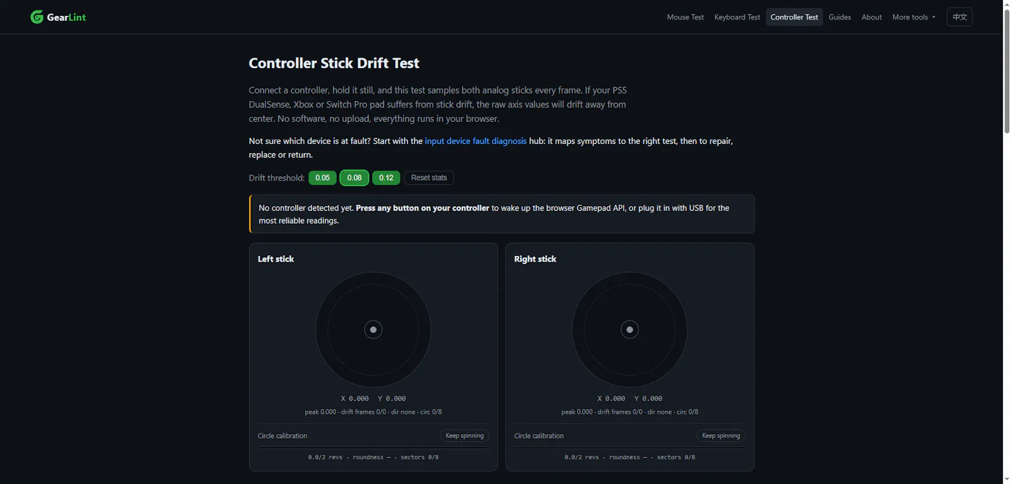This screenshot has height=484, width=1011.
Task: Set drift threshold to 0.08
Action: 354,178
